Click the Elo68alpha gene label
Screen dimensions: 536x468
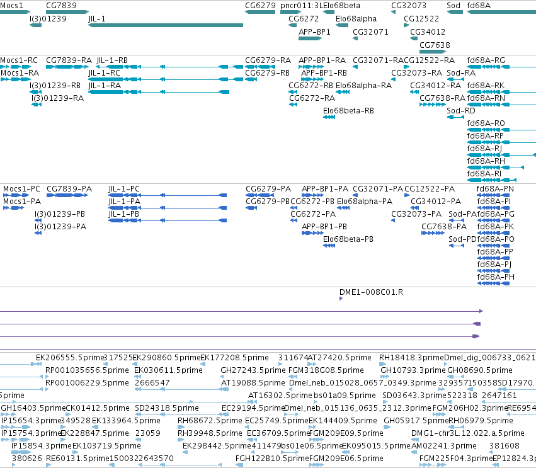(356, 19)
